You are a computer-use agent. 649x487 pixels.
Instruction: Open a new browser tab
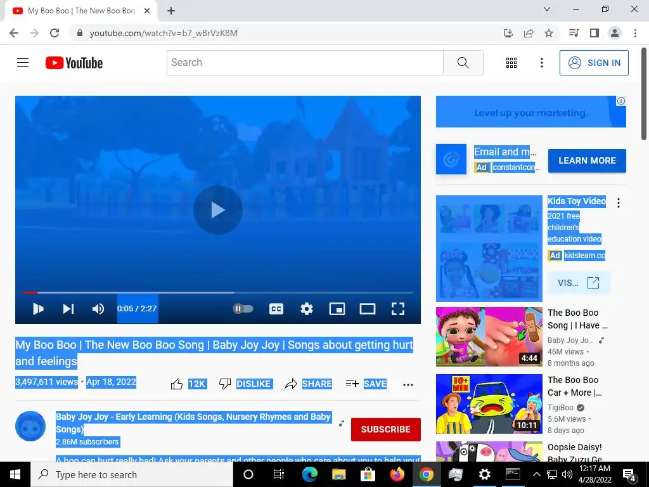click(x=171, y=11)
